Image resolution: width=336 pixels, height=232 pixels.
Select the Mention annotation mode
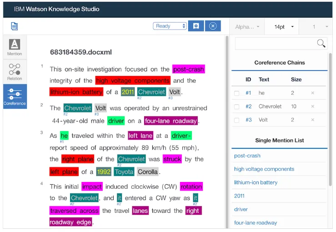[x=15, y=47]
